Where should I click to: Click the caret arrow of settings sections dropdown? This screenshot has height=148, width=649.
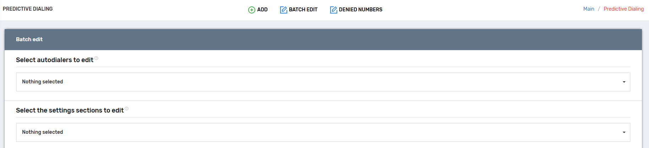624,132
